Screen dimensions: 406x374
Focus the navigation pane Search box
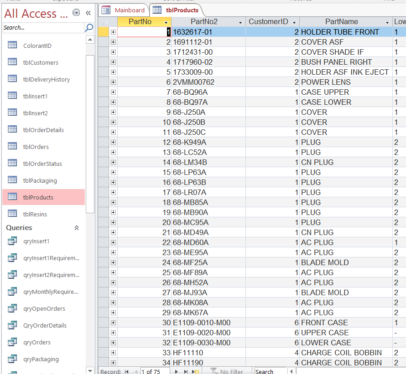click(43, 28)
